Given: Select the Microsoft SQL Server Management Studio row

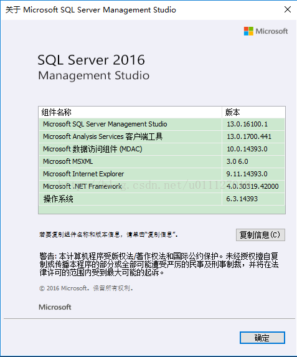Looking at the screenshot, I should pos(162,125).
